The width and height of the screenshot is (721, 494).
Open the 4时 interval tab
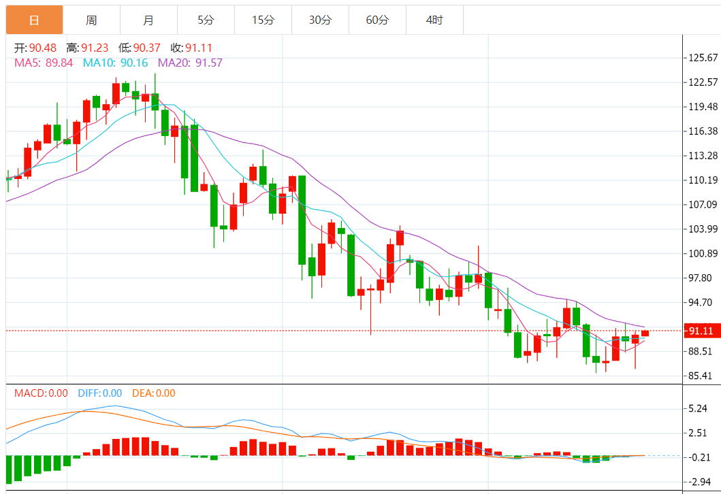click(434, 20)
